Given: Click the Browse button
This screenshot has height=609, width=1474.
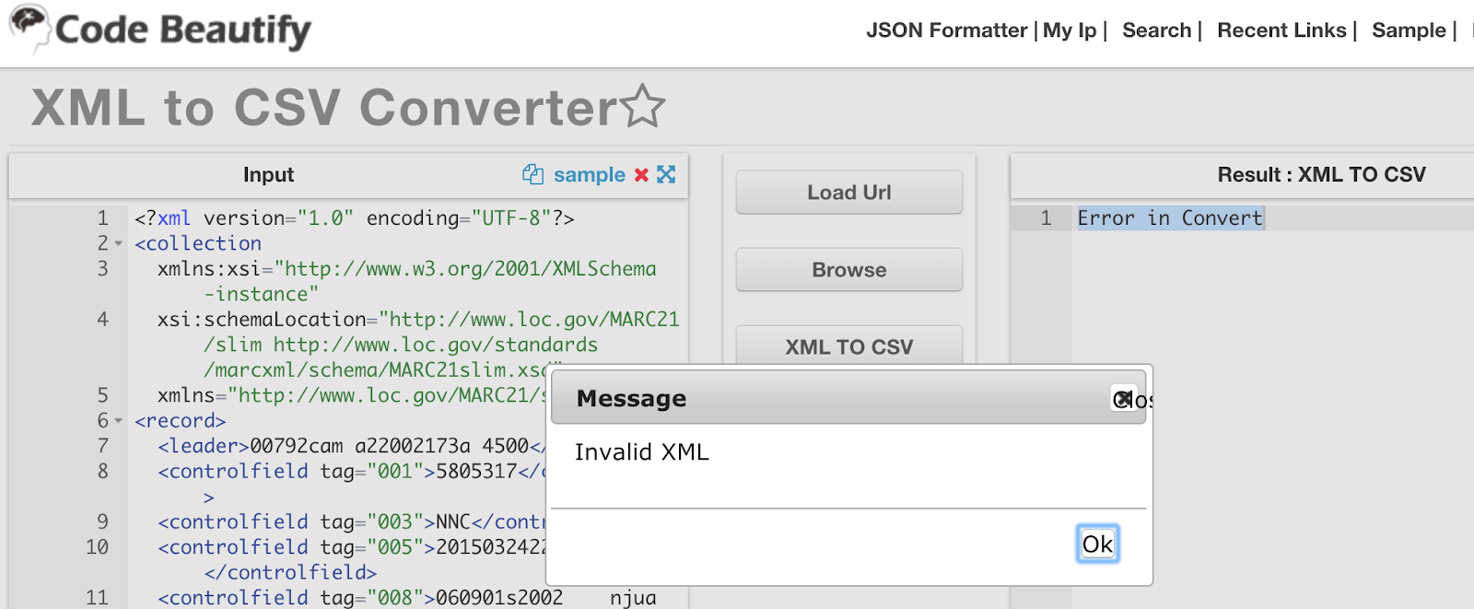Looking at the screenshot, I should [x=849, y=270].
